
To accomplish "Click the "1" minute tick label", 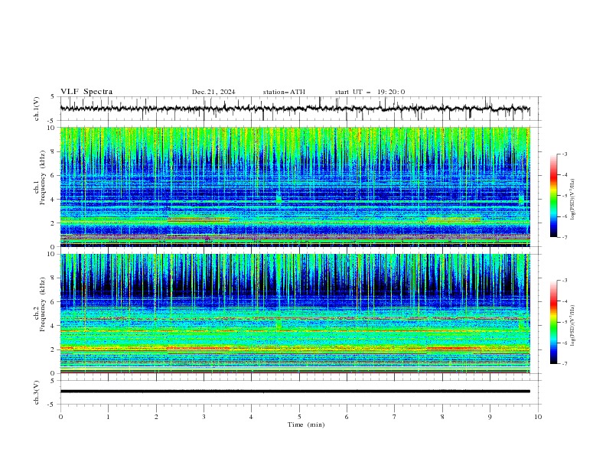I will click(x=108, y=417).
